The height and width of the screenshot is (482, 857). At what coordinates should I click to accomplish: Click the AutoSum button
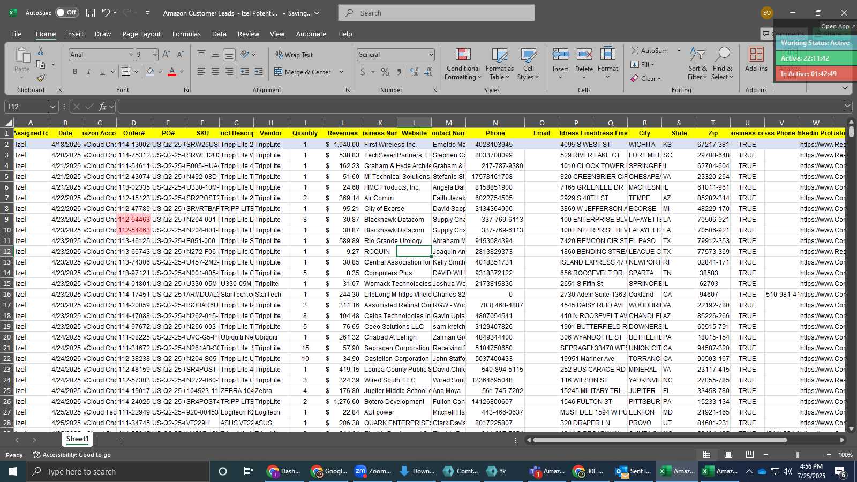click(x=649, y=50)
